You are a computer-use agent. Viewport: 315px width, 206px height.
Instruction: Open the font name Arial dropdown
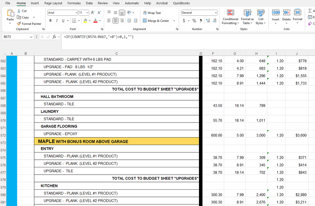point(76,13)
